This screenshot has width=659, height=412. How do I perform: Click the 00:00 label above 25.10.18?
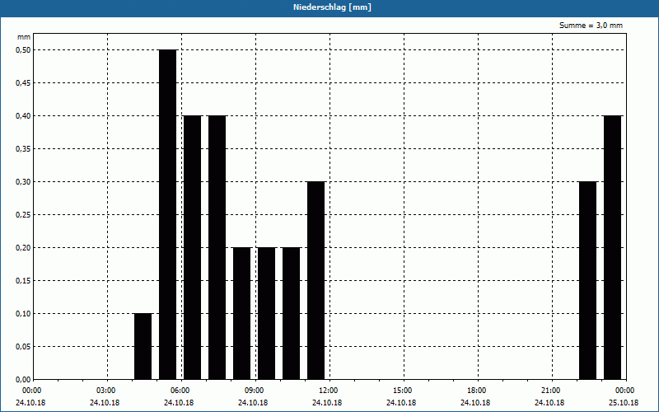point(625,391)
